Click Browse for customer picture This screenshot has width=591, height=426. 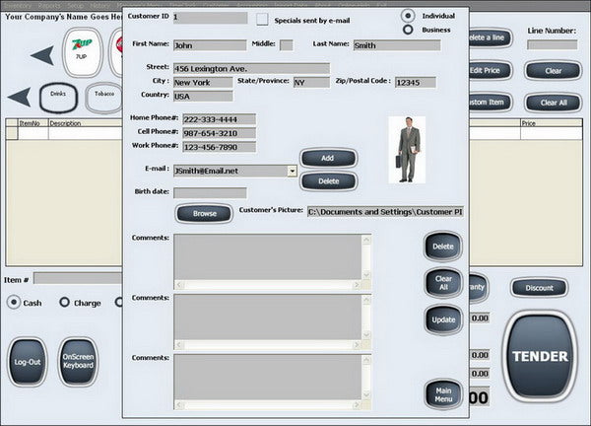204,214
